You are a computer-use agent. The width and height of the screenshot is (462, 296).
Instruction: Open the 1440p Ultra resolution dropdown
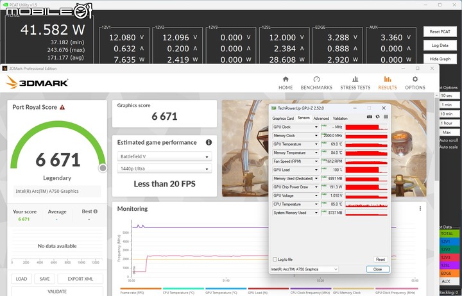[164, 169]
